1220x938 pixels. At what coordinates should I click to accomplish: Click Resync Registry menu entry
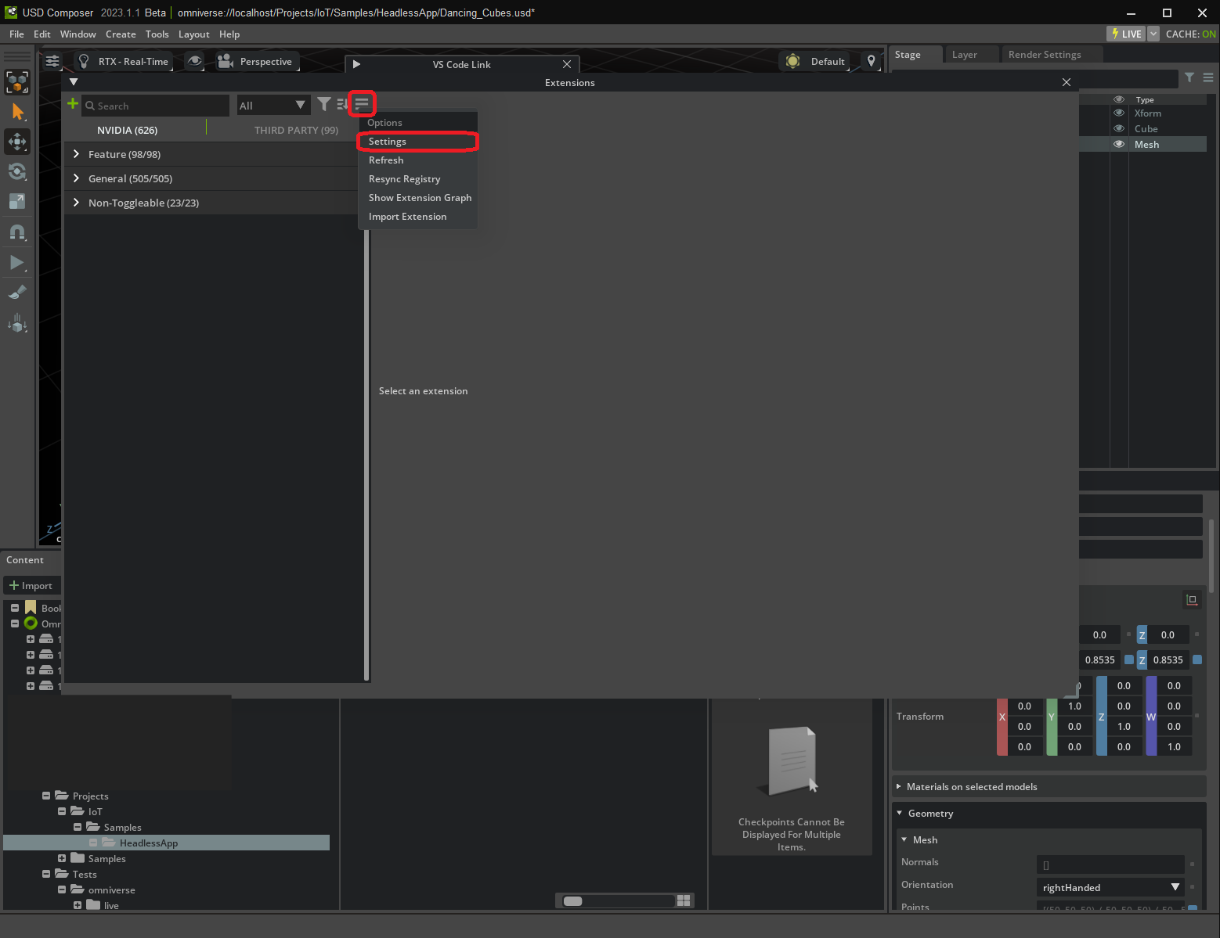click(x=417, y=179)
